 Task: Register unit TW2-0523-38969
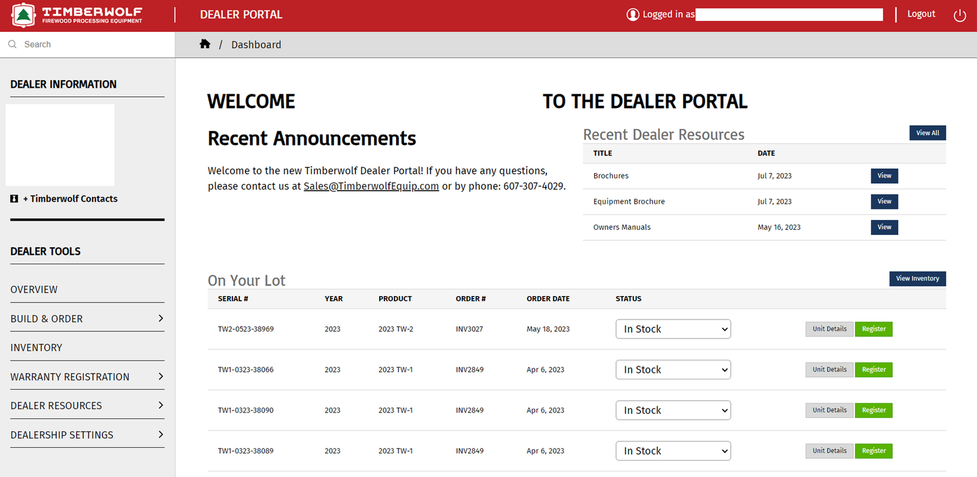(x=874, y=329)
